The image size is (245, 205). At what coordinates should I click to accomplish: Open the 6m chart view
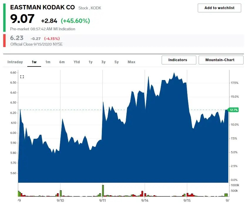coord(62,62)
